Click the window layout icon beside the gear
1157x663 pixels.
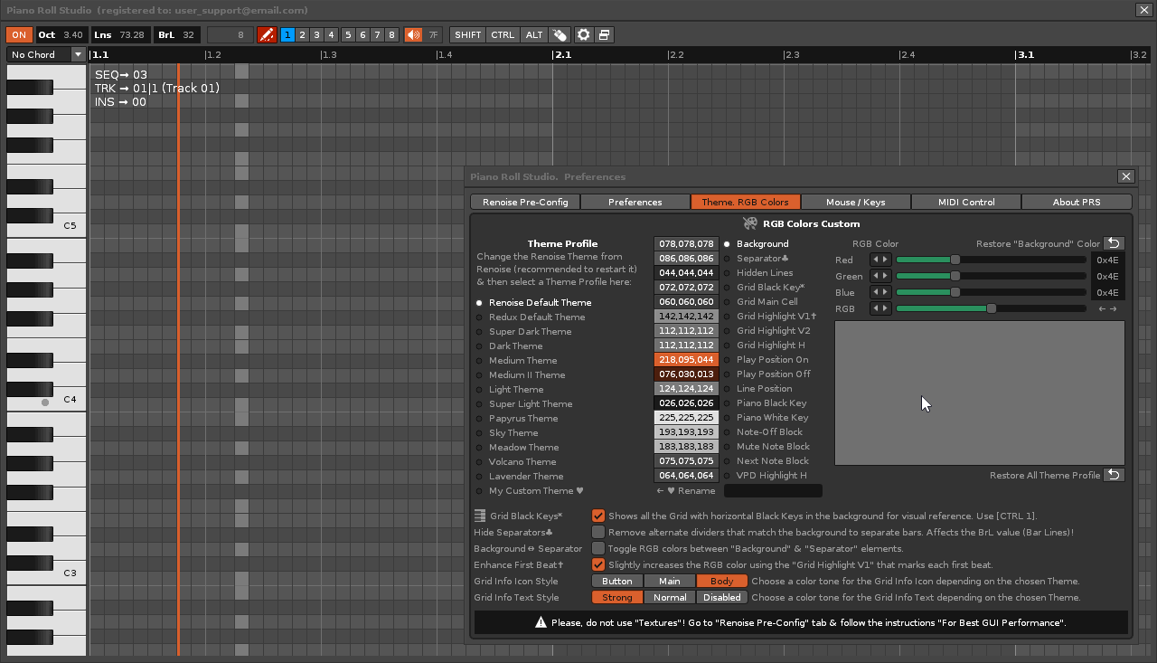coord(605,35)
